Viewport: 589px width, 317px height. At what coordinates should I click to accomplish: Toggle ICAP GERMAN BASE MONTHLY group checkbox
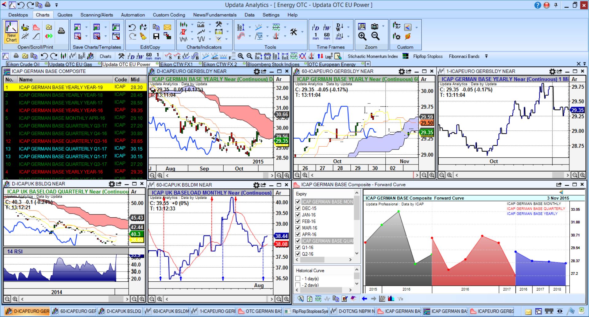tap(298, 202)
